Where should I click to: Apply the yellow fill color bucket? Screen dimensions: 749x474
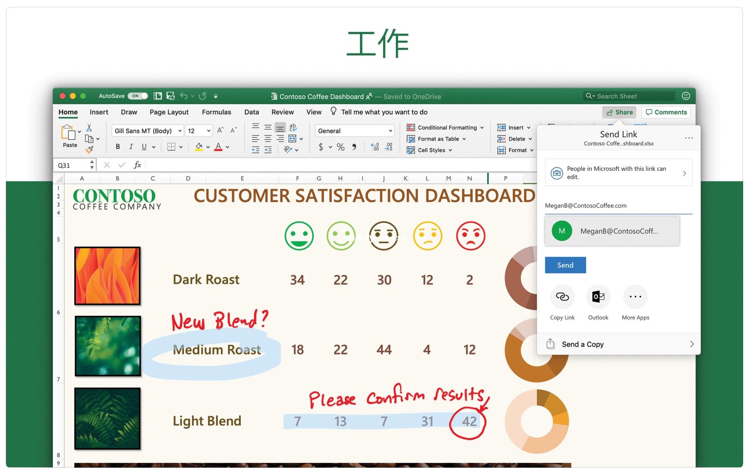pyautogui.click(x=199, y=147)
